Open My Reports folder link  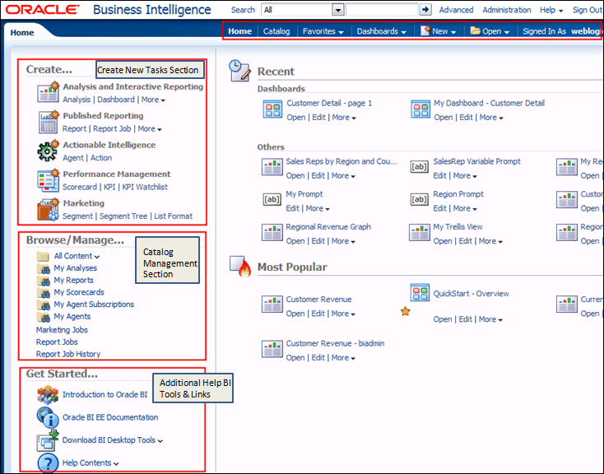pos(73,280)
